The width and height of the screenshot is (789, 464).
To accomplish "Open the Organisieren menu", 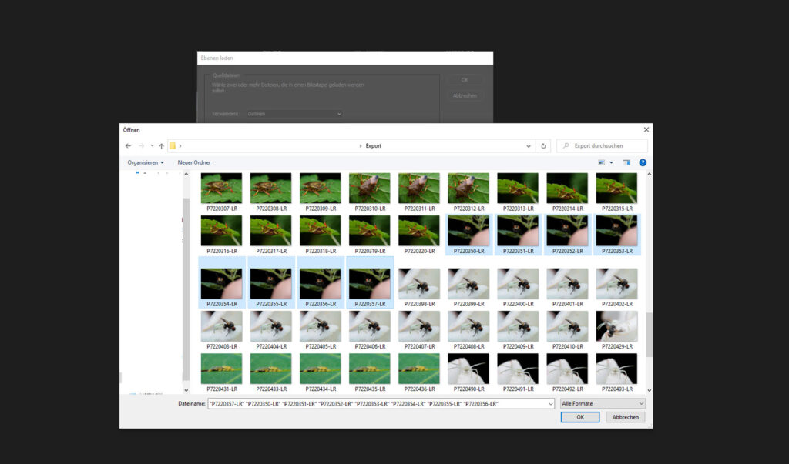I will (x=146, y=162).
